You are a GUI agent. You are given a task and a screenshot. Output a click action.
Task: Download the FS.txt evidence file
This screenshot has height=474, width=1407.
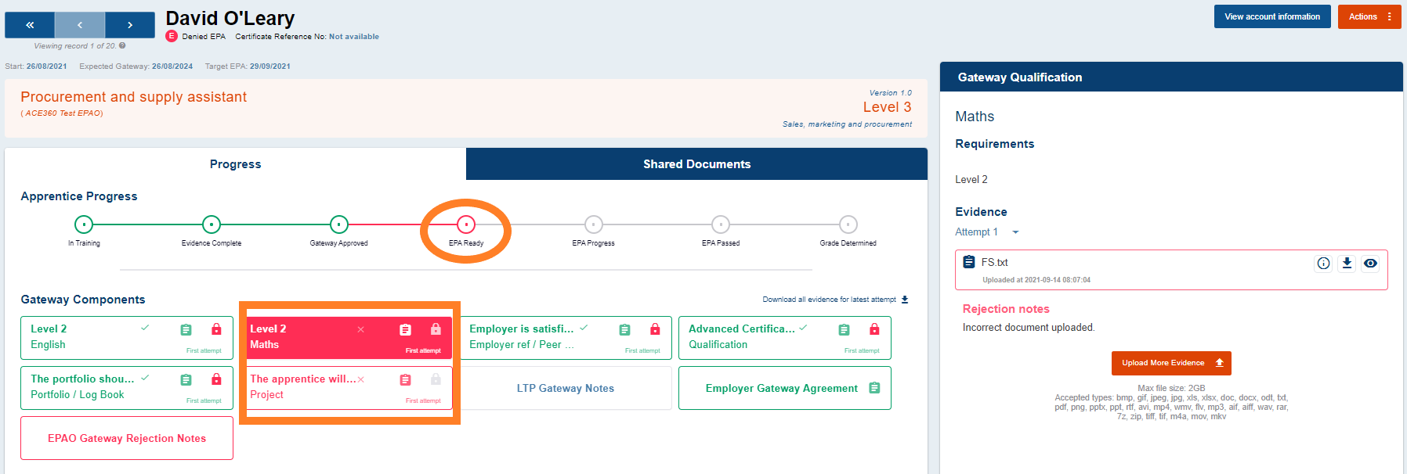click(x=1347, y=263)
